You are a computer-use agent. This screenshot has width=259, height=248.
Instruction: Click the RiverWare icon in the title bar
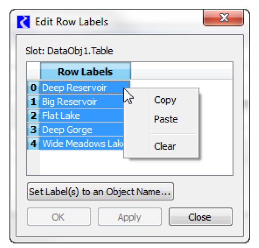click(24, 22)
